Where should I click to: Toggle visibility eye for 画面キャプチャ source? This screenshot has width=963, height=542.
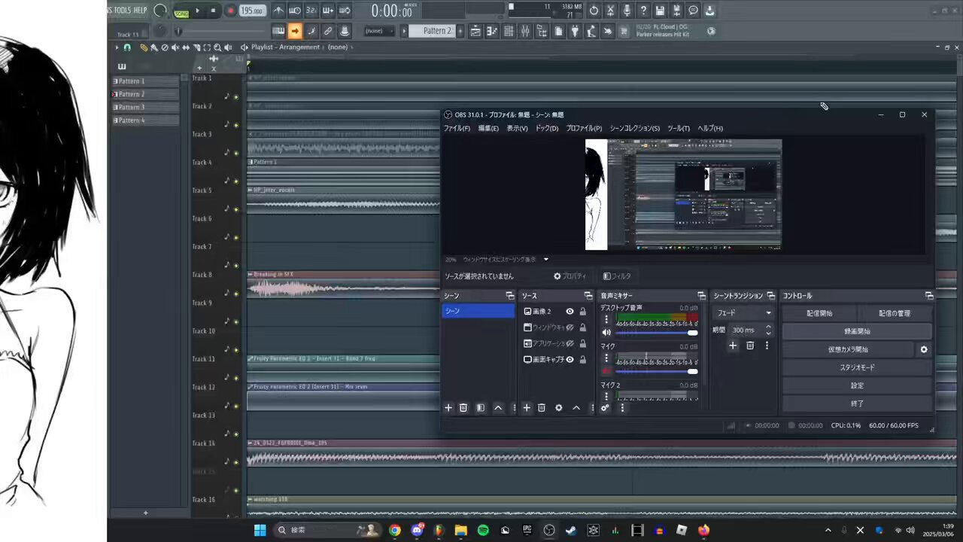(x=570, y=360)
